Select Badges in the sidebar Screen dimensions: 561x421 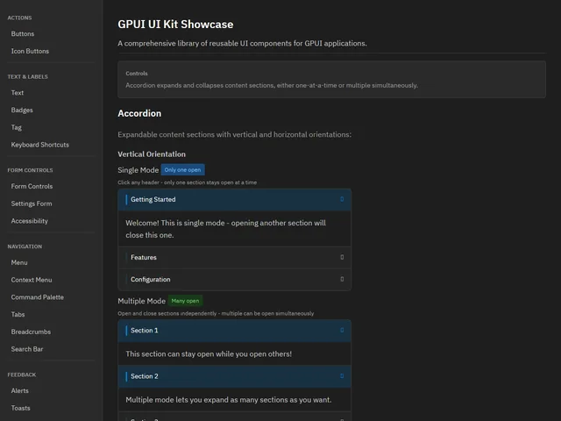[x=22, y=110]
